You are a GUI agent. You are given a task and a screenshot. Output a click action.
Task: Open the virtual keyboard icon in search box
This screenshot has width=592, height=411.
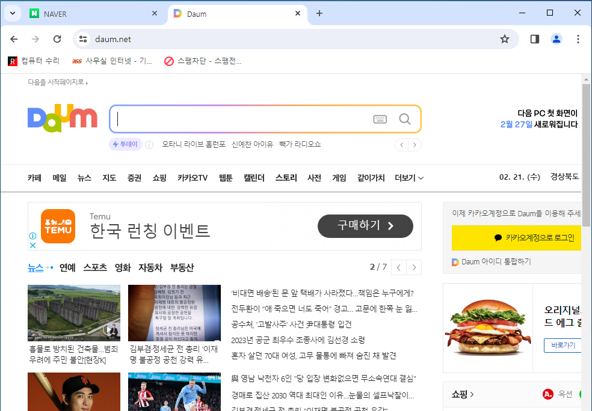click(380, 120)
